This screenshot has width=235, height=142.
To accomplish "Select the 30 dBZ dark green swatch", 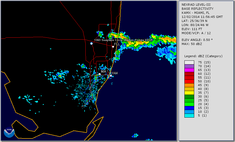I will 189,96.
